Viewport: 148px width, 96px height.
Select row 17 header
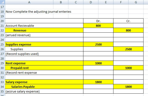[x=2, y=7]
